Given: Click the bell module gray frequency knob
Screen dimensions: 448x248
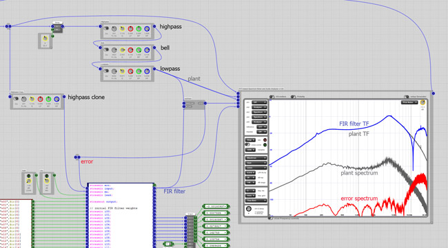Looking at the screenshot, I should coord(114,50).
